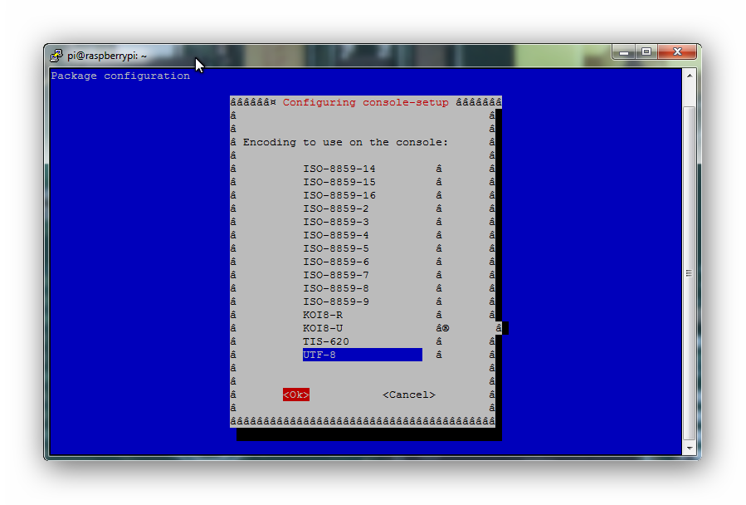Select ISO-8859-6 from the list
The height and width of the screenshot is (505, 746).
coord(335,262)
